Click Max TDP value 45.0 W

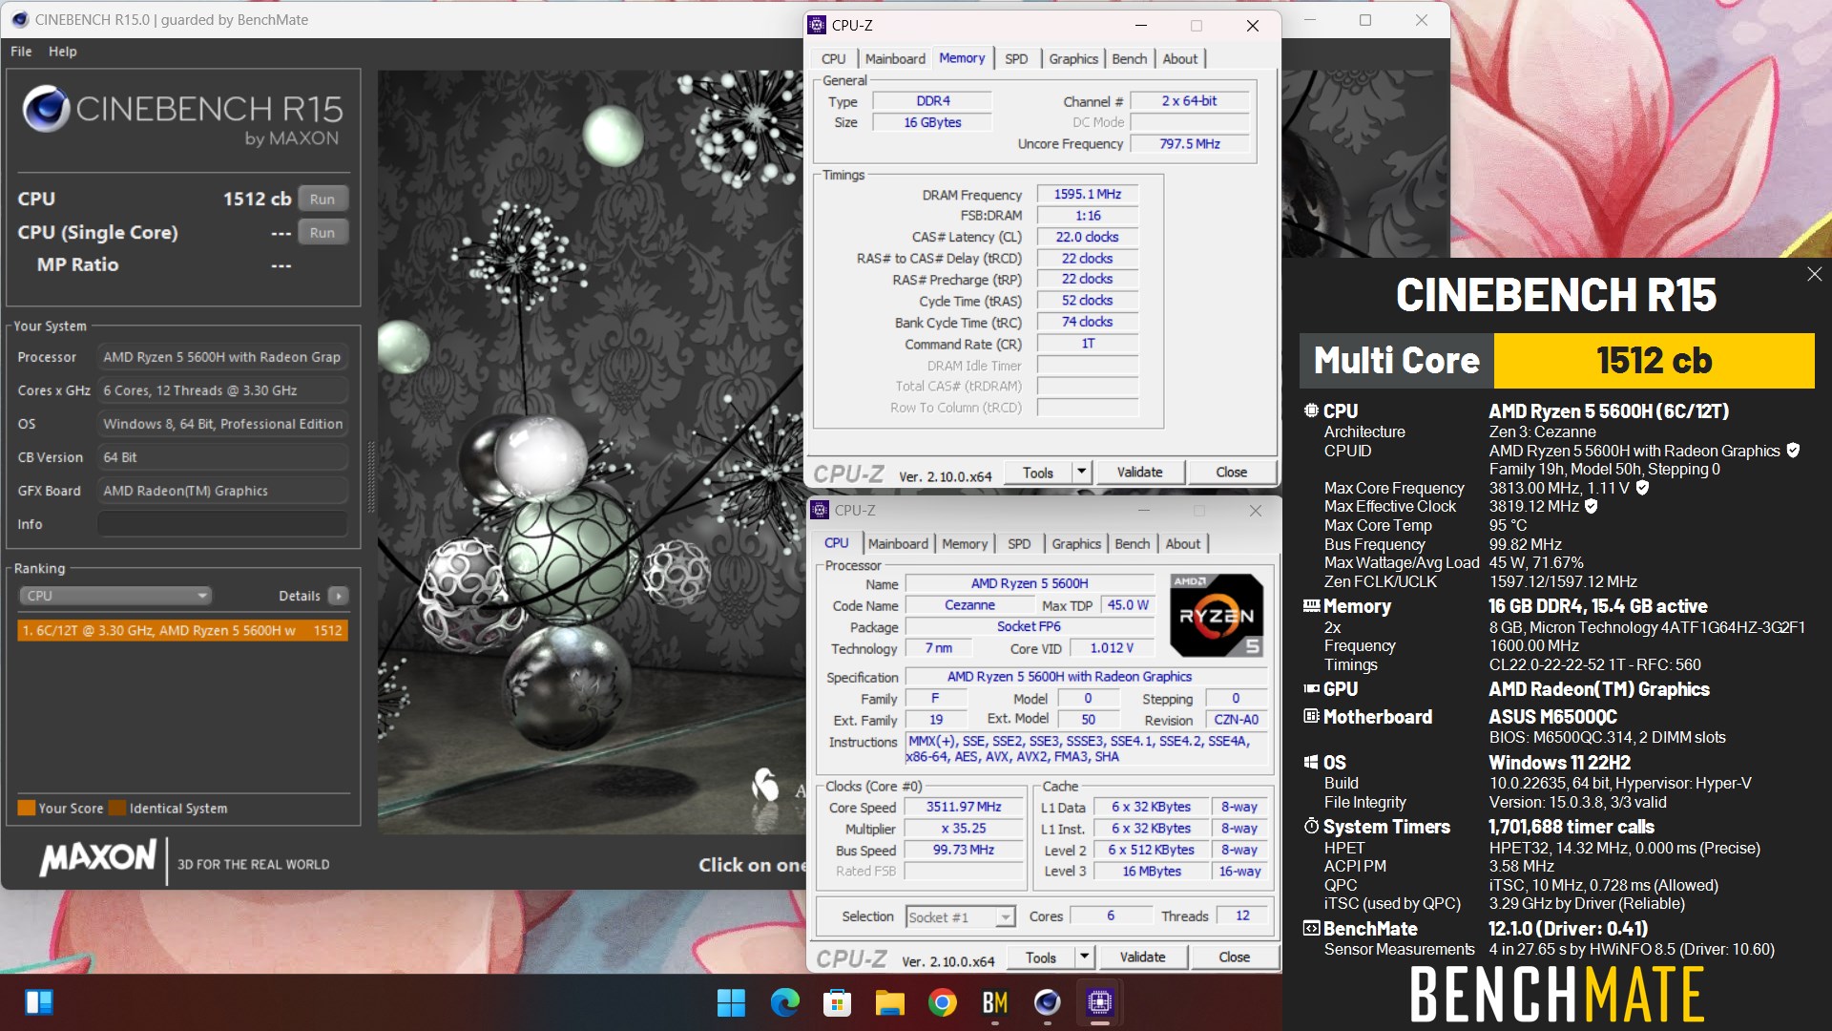point(1128,605)
